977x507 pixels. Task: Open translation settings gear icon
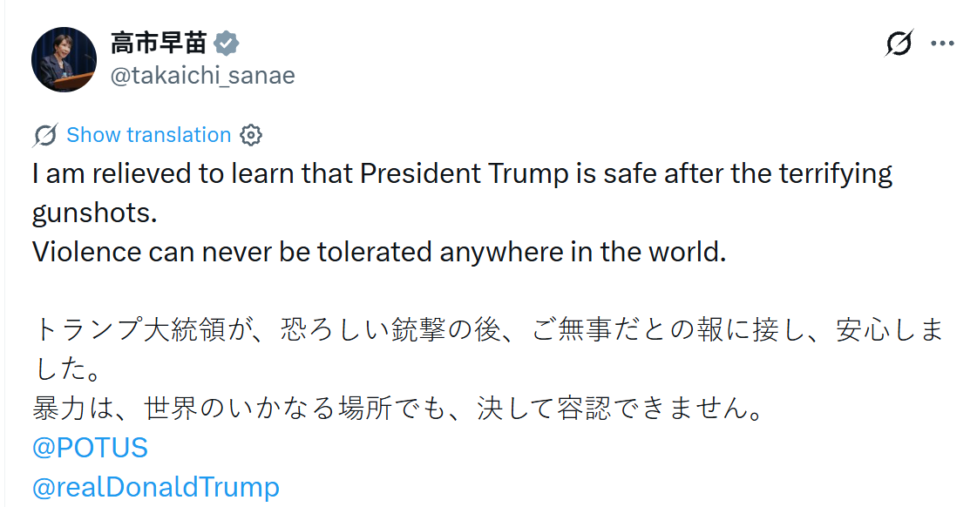pos(251,135)
